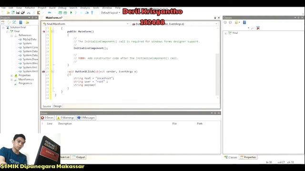Screen dimensions: 305x171
Task: Open the Project menu
Action: (42, 8)
